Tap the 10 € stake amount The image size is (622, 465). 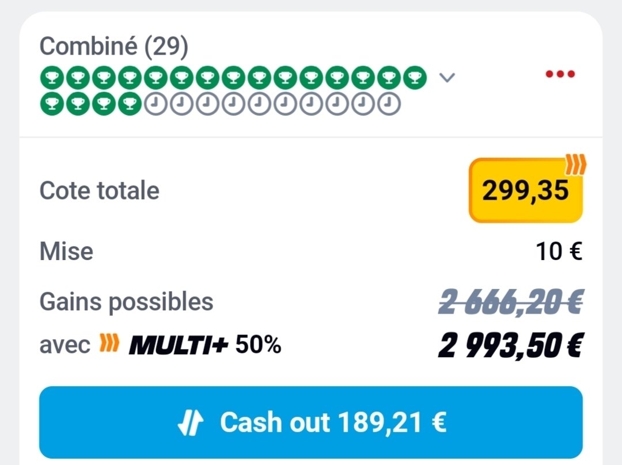[559, 251]
